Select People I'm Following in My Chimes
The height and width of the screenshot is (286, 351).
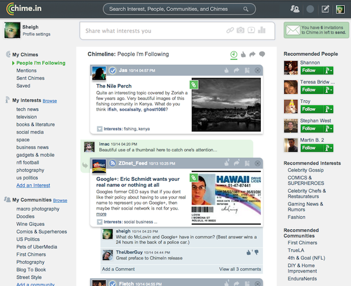(x=41, y=63)
